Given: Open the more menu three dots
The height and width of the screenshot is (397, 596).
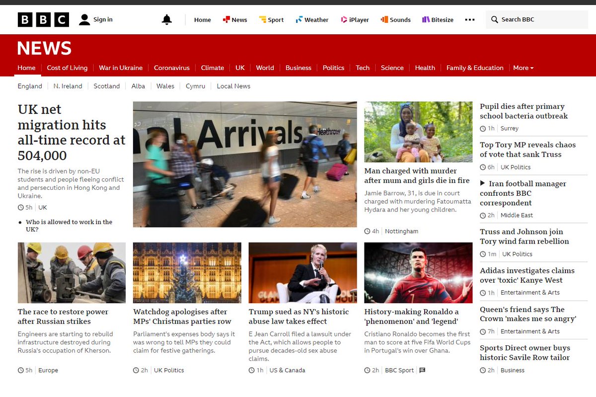Looking at the screenshot, I should click(x=470, y=19).
